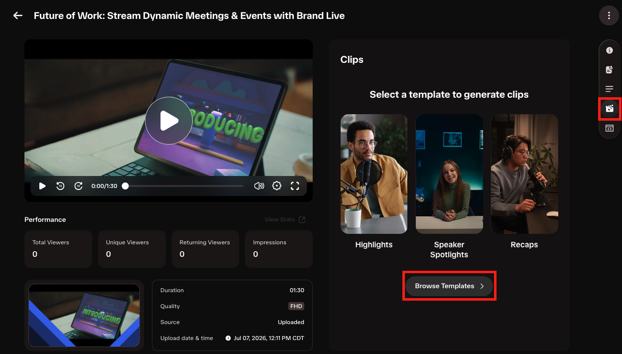Click the Highlights label text
The image size is (622, 354).
374,245
